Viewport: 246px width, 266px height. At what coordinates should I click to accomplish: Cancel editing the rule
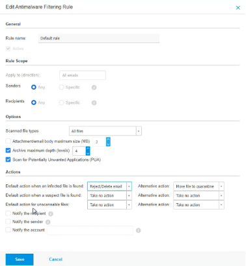click(55, 260)
